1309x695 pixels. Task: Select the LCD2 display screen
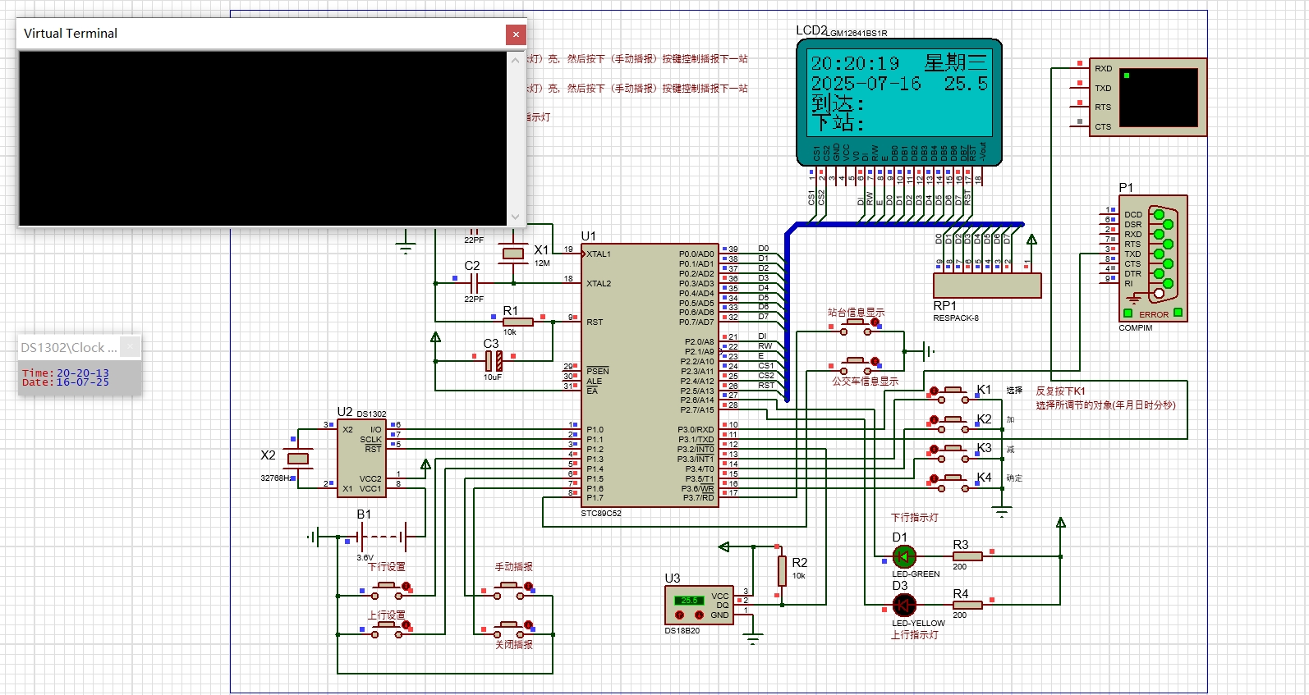tap(899, 92)
